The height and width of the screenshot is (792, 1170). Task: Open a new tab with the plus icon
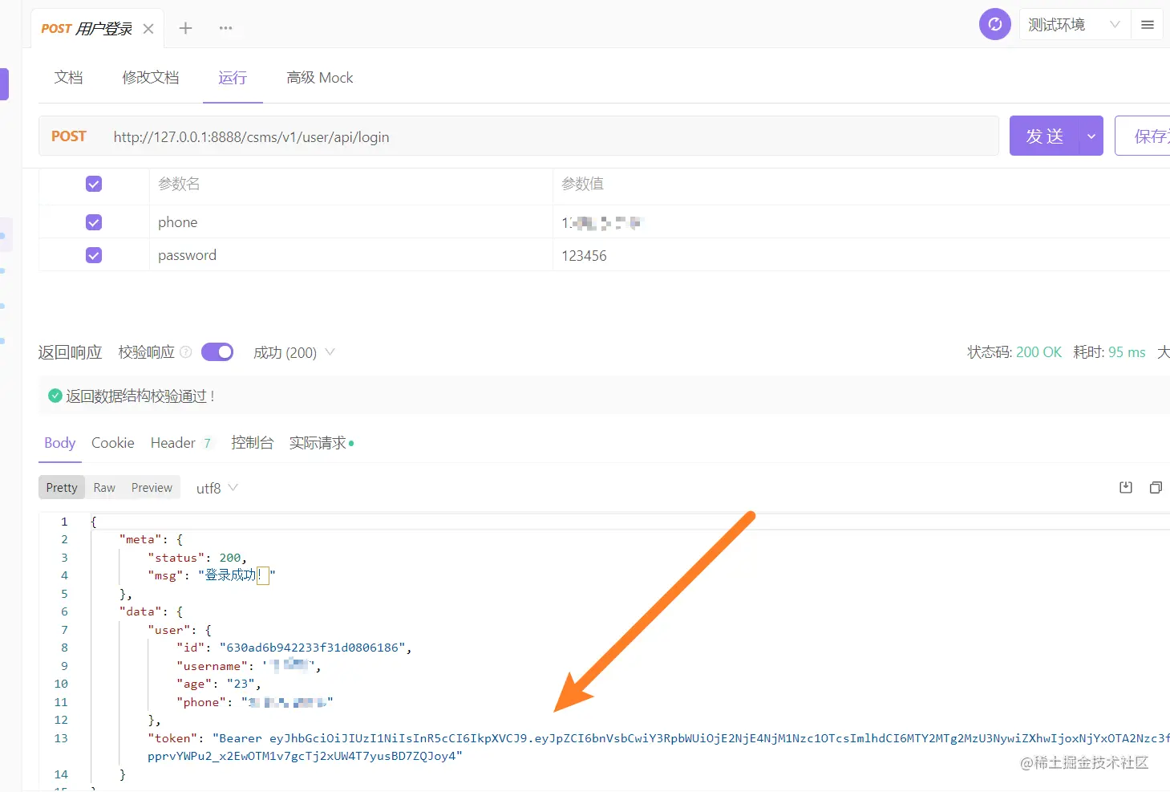185,28
